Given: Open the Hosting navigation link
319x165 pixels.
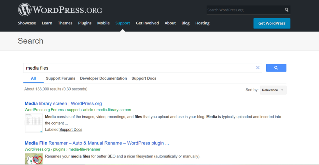Looking at the screenshot, I should click(202, 23).
